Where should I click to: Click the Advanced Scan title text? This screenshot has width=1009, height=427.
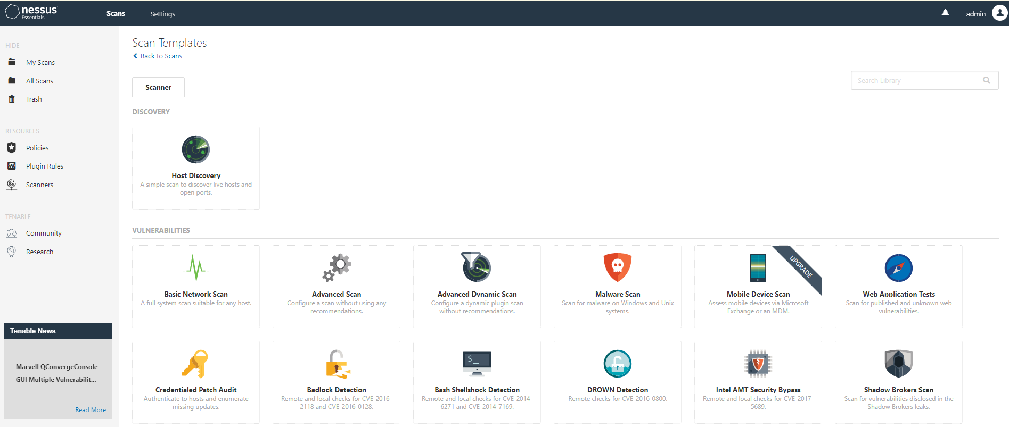click(x=337, y=294)
